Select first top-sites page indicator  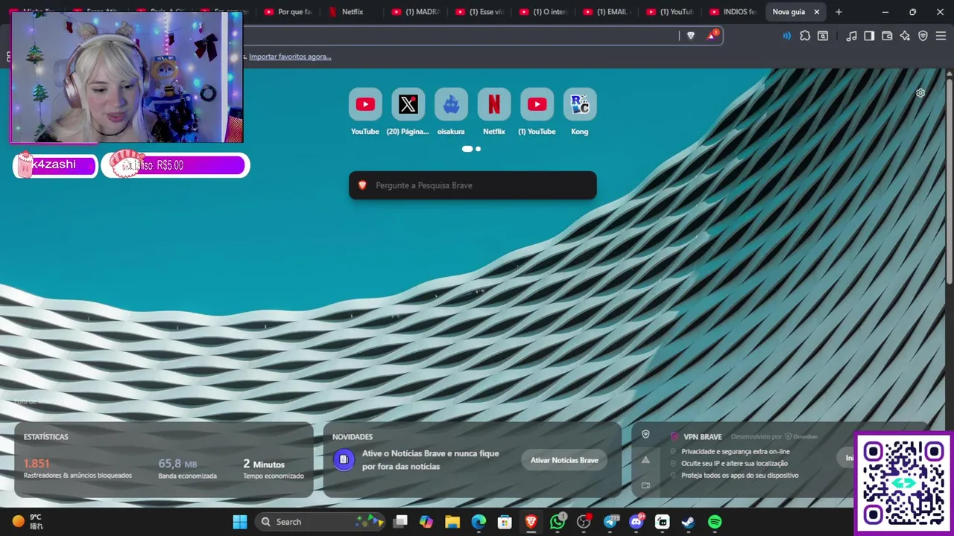tap(467, 149)
